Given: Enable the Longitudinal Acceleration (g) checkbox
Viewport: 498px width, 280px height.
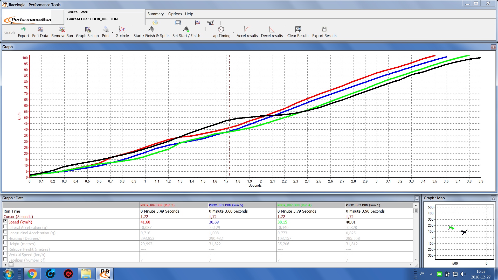Looking at the screenshot, I should 5,232.
